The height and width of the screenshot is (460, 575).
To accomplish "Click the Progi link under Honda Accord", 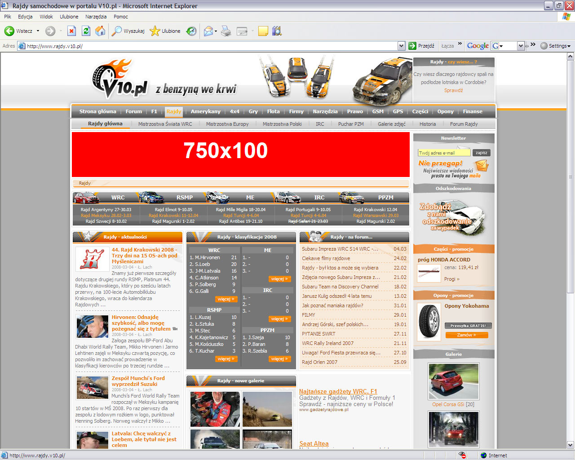I will click(451, 279).
